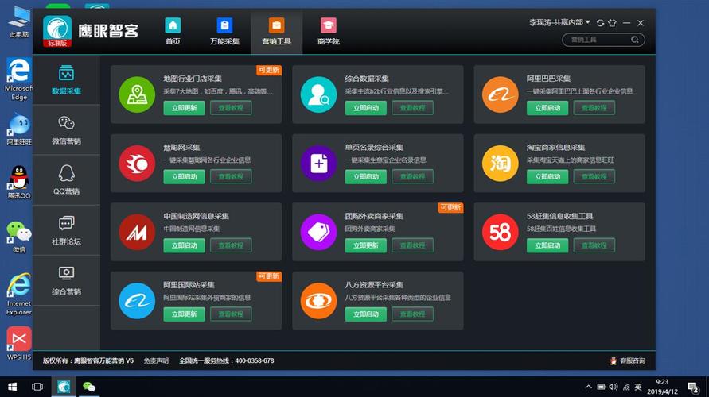
Task: Click 立即更新 for 团购外卖商家采集
Action: 366,245
